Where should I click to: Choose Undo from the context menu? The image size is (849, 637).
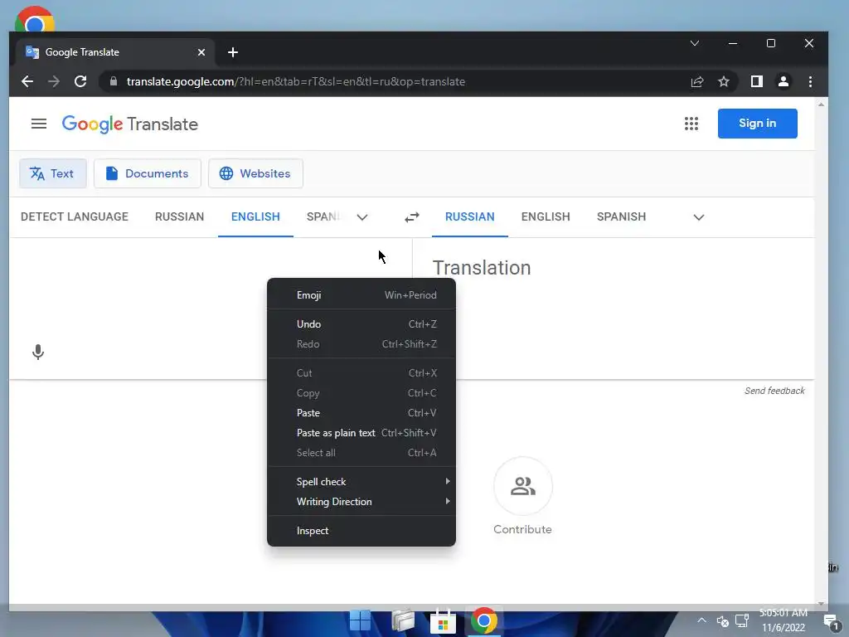click(x=361, y=324)
